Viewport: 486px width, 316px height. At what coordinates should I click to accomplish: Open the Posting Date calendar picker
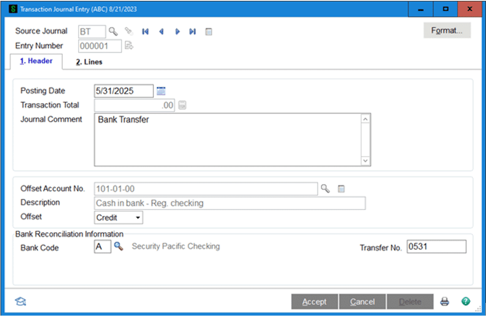coord(161,91)
